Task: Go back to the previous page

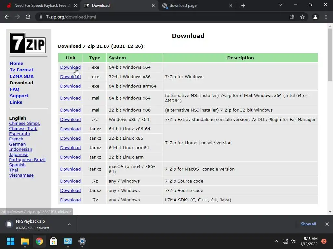Action: click(x=7, y=17)
